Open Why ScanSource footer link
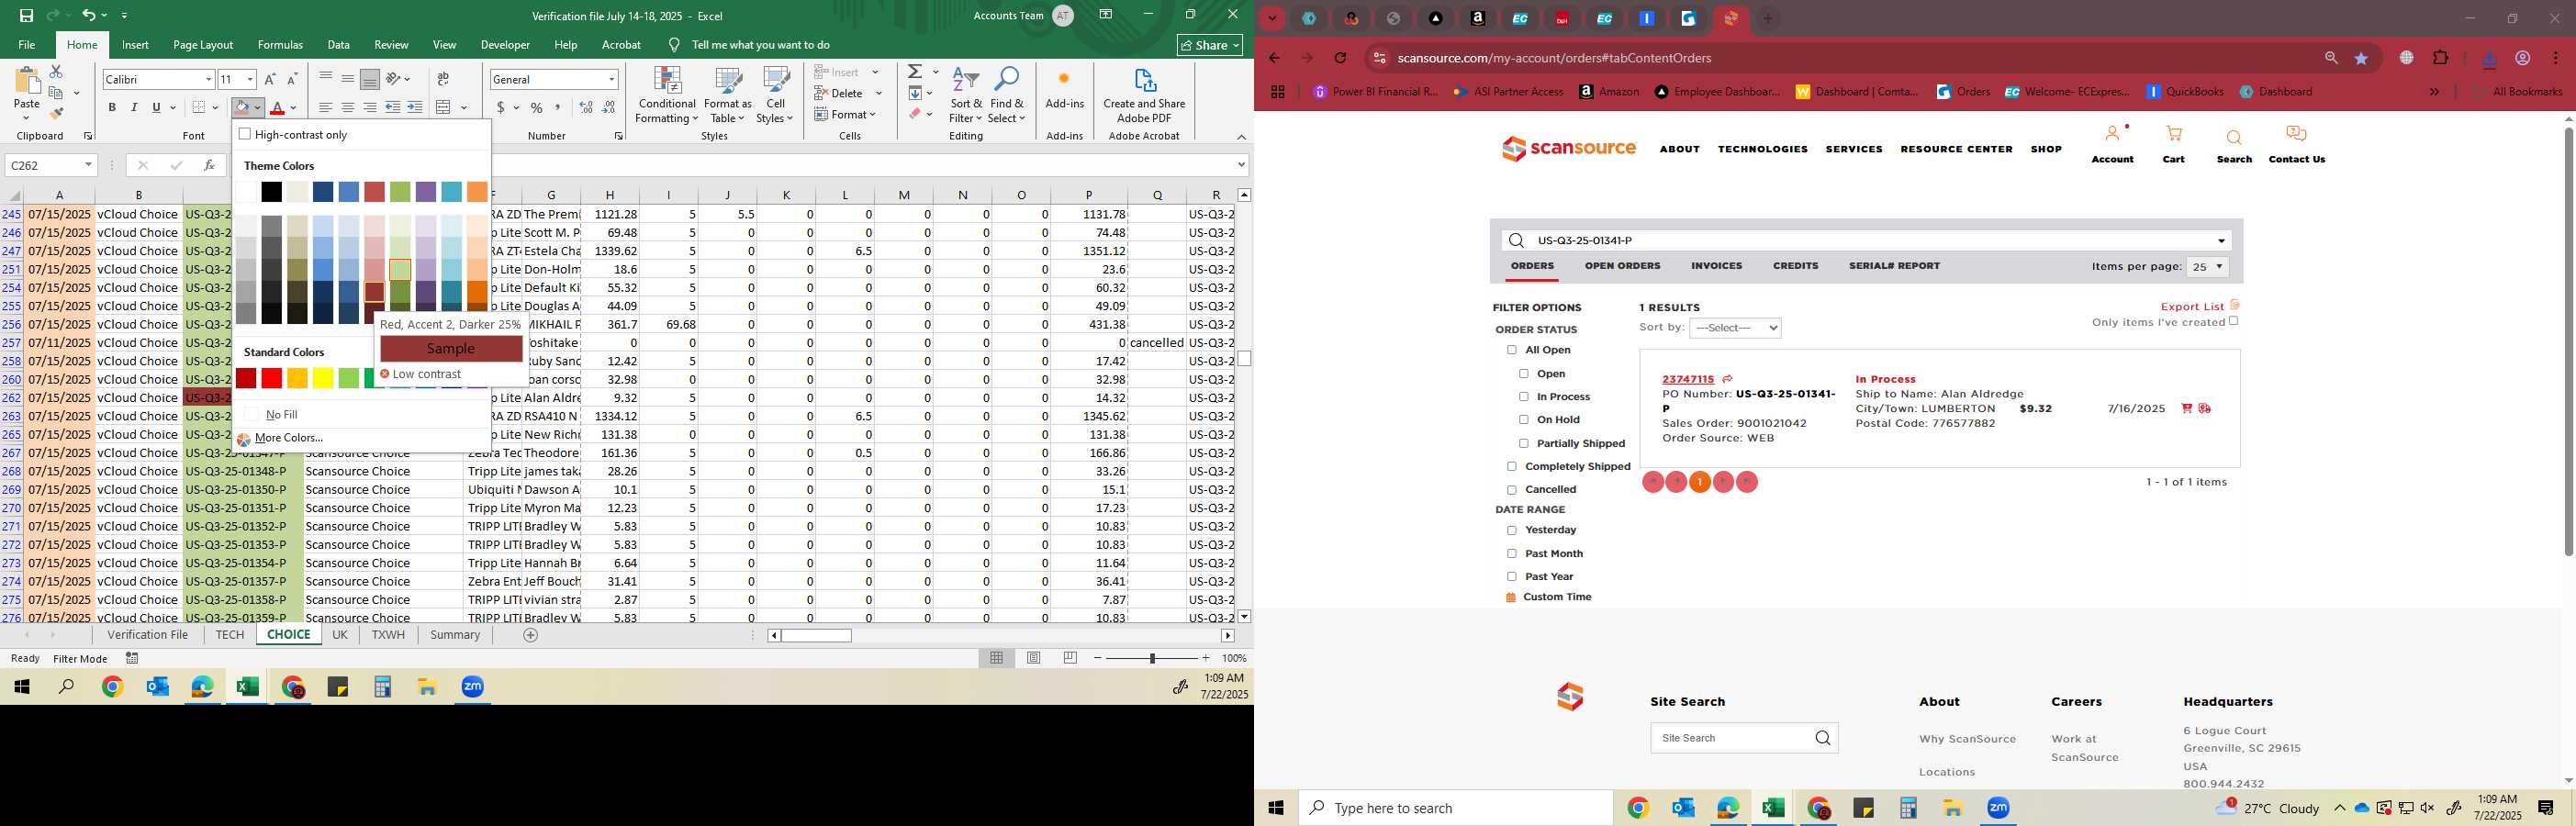Image resolution: width=2576 pixels, height=826 pixels. pos(1967,739)
